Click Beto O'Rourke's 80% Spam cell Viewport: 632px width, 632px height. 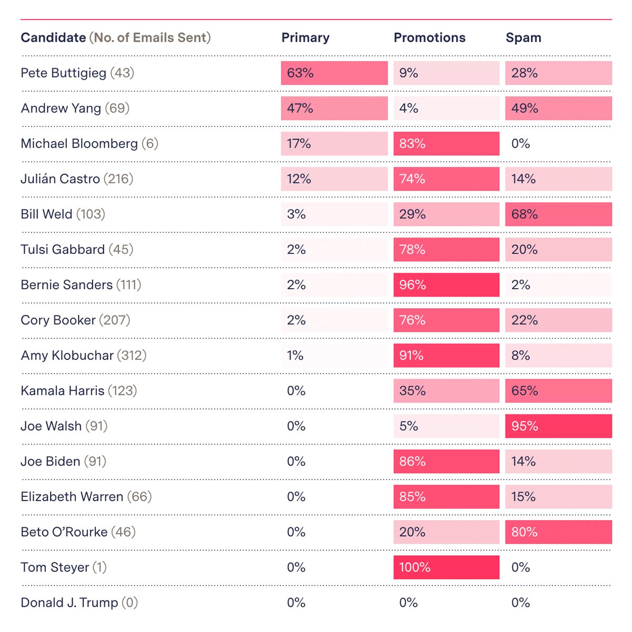tap(559, 531)
